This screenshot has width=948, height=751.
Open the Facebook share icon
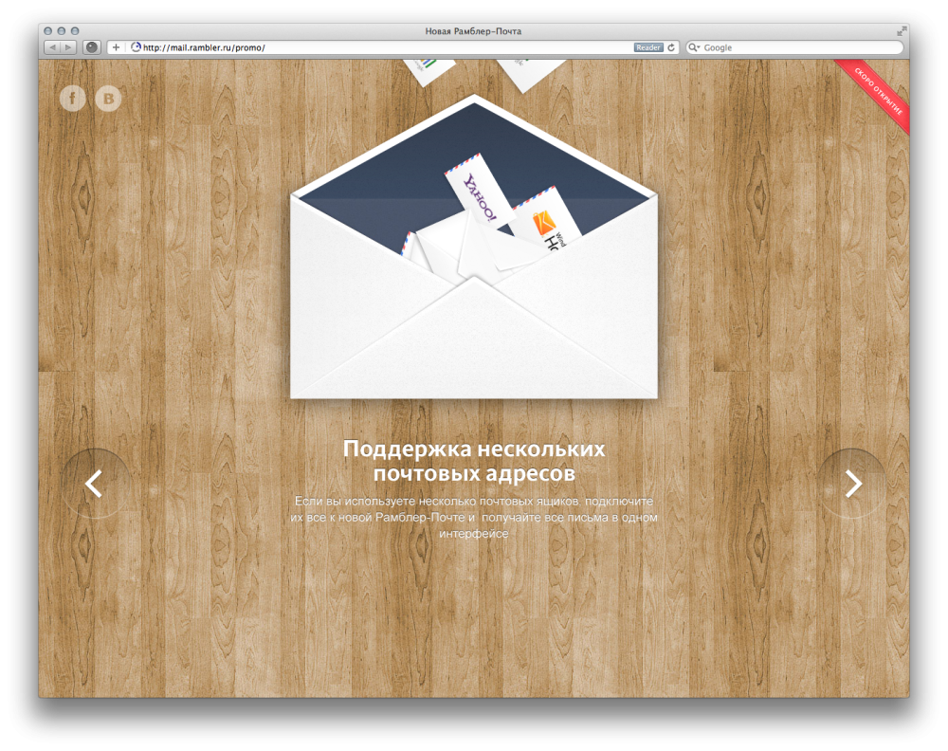73,98
